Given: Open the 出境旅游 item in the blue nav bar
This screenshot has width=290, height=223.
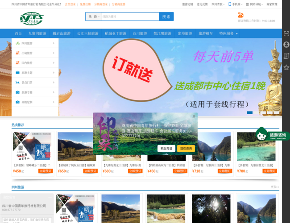Looking at the screenshot, I should pyautogui.click(x=185, y=33).
